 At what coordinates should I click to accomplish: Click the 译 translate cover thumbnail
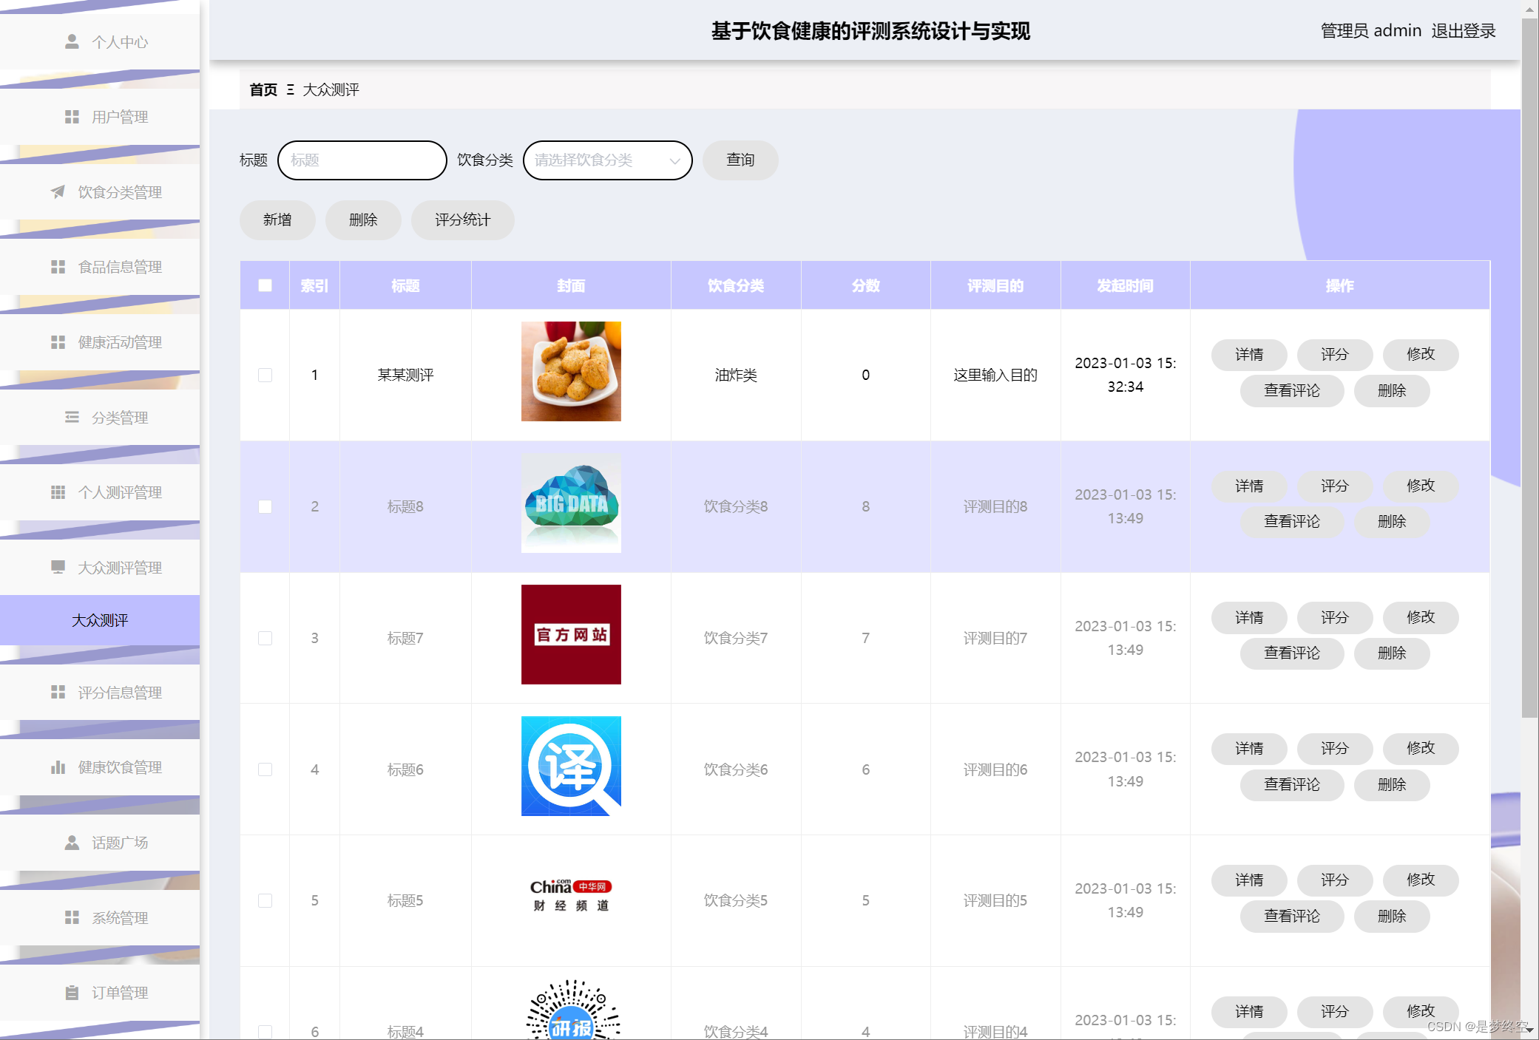[x=571, y=766]
